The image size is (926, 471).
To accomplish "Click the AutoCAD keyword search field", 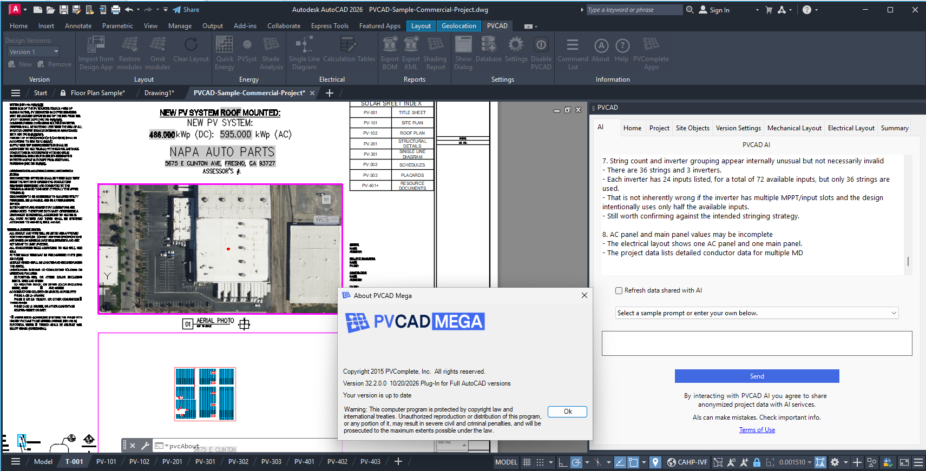I will [634, 10].
